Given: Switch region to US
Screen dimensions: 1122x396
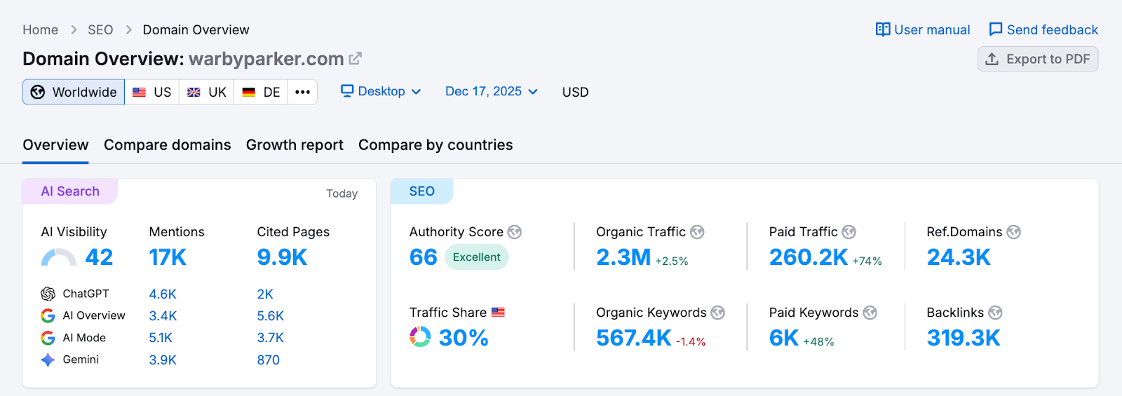Looking at the screenshot, I should 152,92.
